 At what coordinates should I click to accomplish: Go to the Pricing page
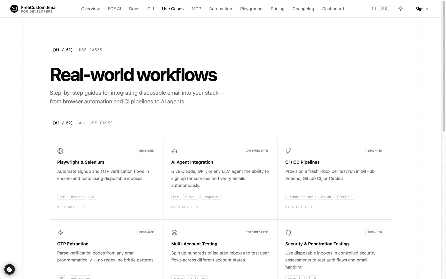click(277, 9)
